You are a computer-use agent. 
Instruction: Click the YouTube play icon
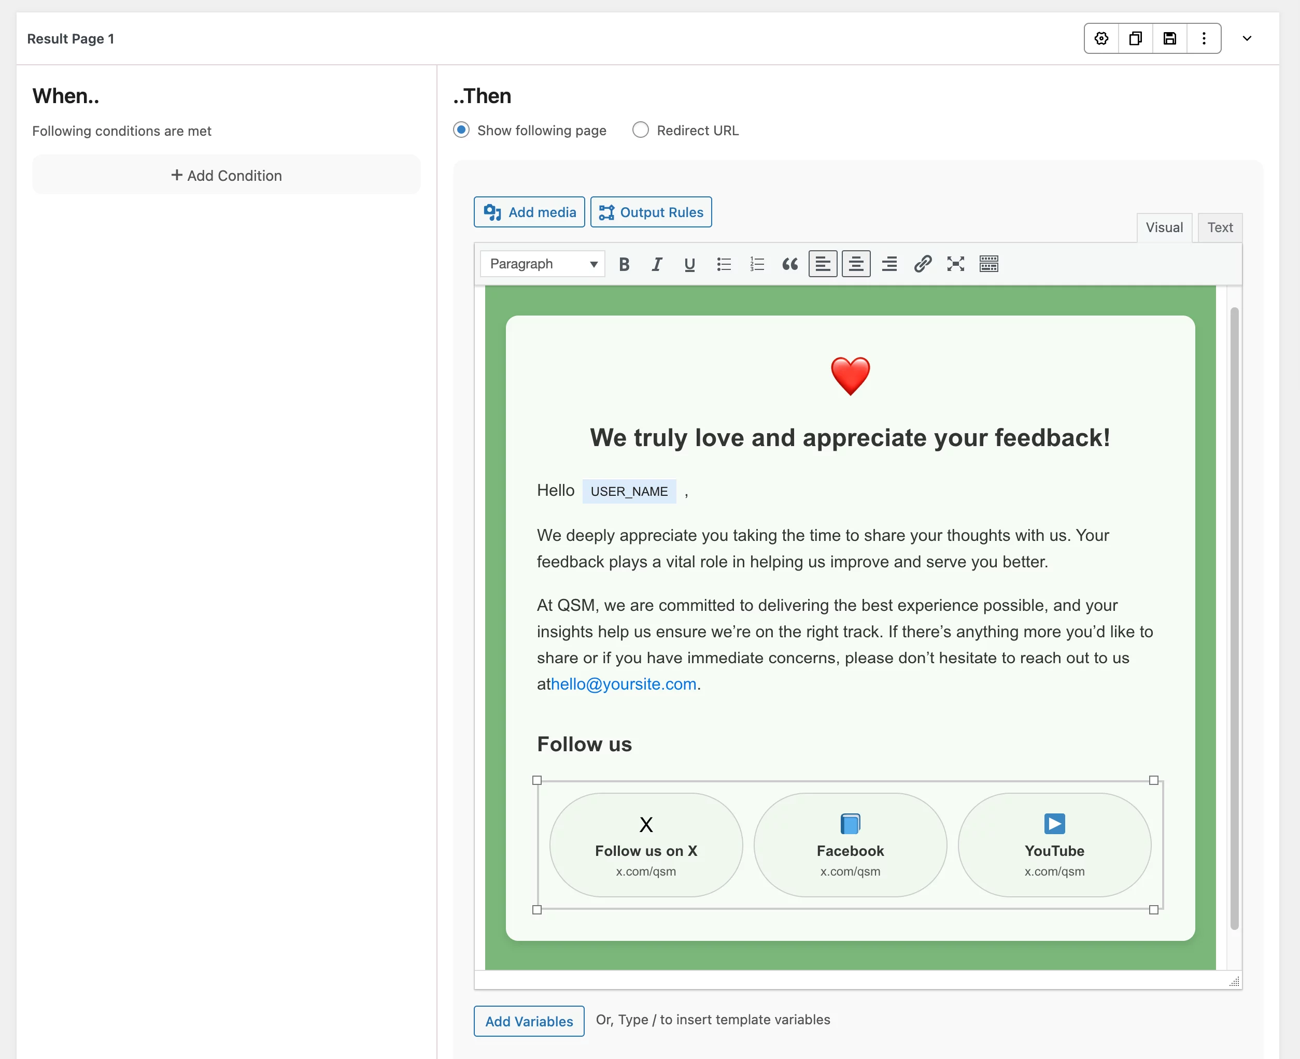1054,824
